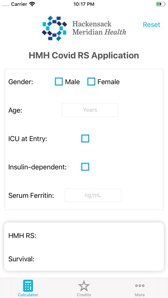168x298 pixels.
Task: Select the Calculator tab label
Action: pyautogui.click(x=28, y=295)
